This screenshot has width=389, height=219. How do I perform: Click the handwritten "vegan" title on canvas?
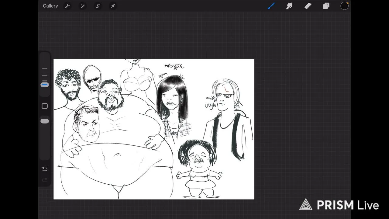(174, 66)
